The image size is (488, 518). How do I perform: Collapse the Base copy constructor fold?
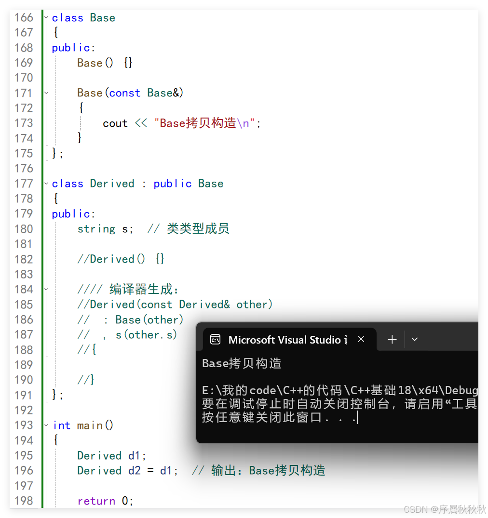[45, 93]
